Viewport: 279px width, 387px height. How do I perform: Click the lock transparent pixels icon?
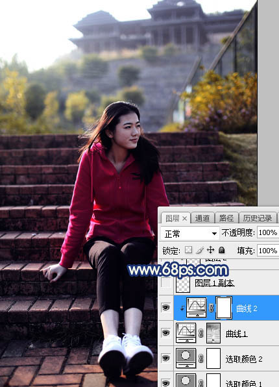[188, 250]
